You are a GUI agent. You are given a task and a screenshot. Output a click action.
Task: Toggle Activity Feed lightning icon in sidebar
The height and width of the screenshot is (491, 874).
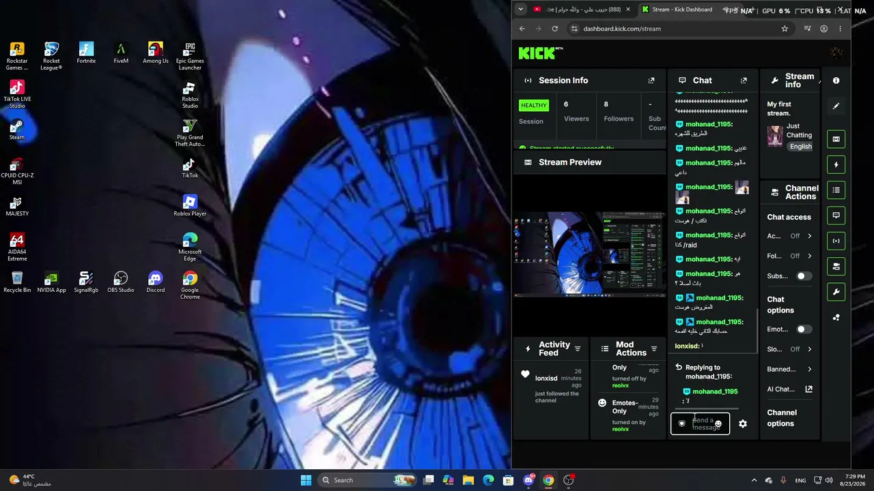[836, 164]
